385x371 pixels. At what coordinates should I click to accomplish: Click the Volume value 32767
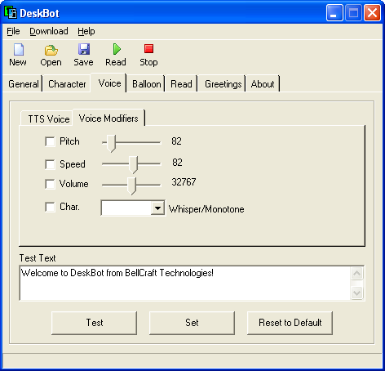pos(184,182)
